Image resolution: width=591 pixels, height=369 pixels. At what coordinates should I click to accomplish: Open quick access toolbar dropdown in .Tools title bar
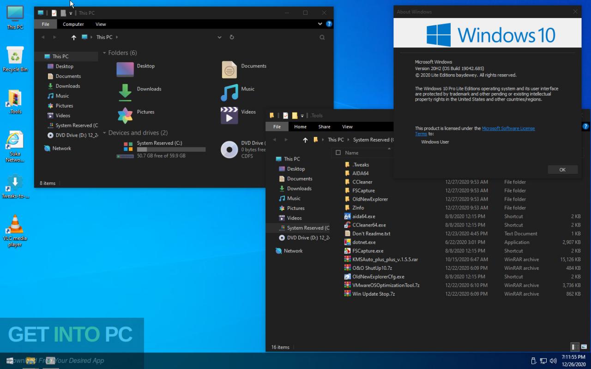point(302,116)
